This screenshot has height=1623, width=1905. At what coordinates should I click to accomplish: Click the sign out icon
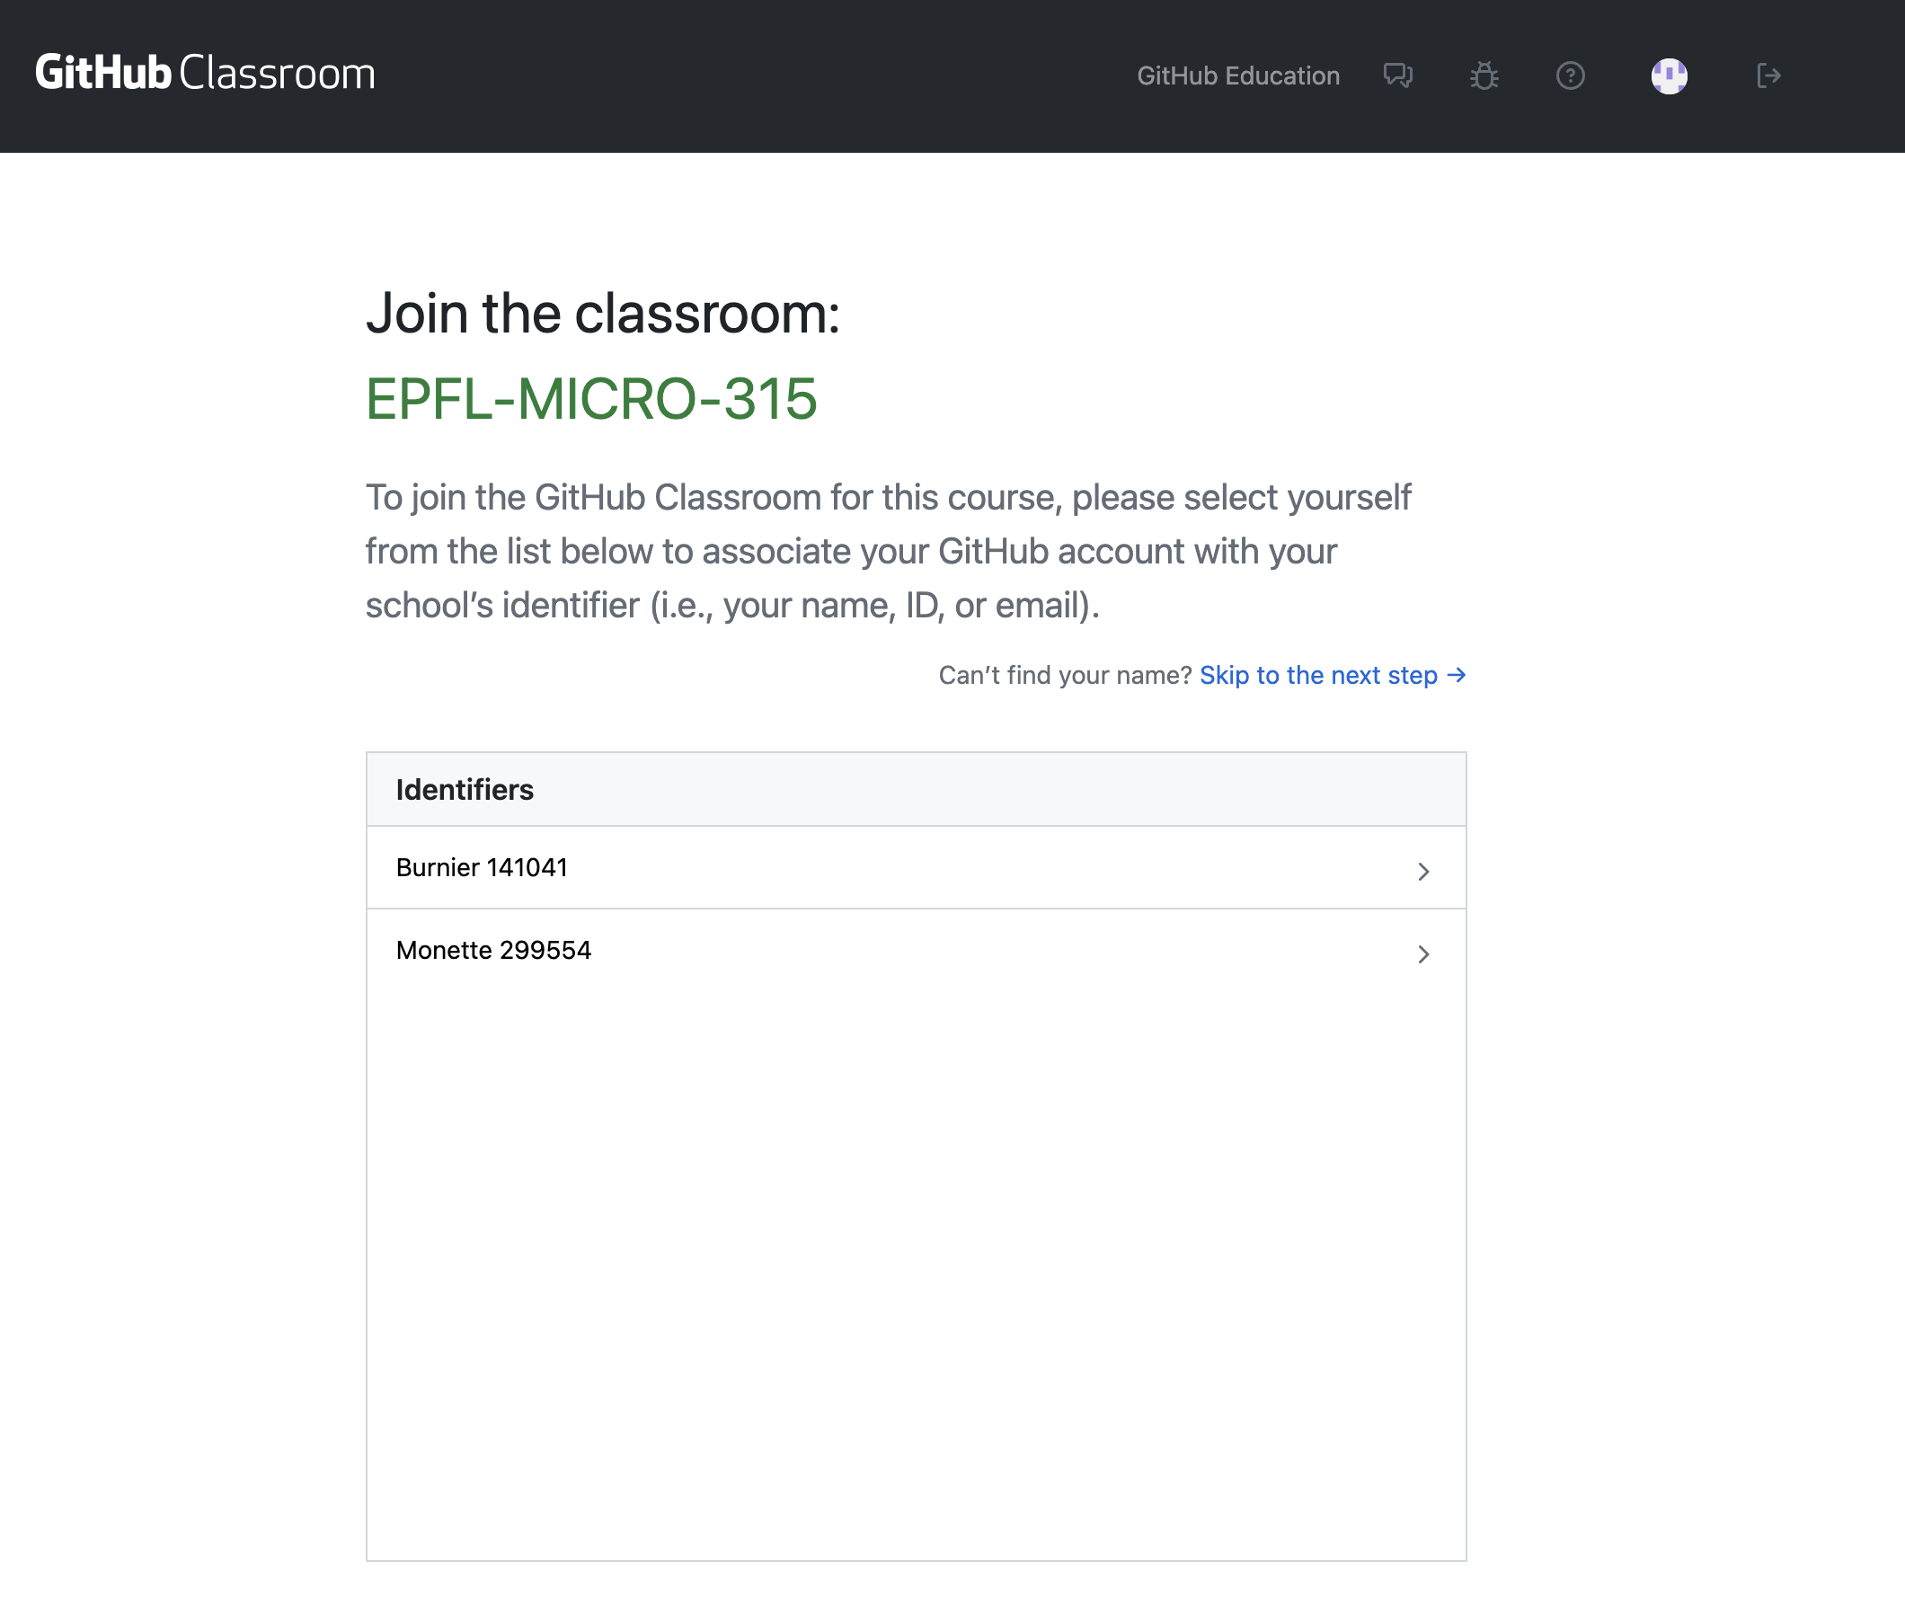tap(1768, 75)
